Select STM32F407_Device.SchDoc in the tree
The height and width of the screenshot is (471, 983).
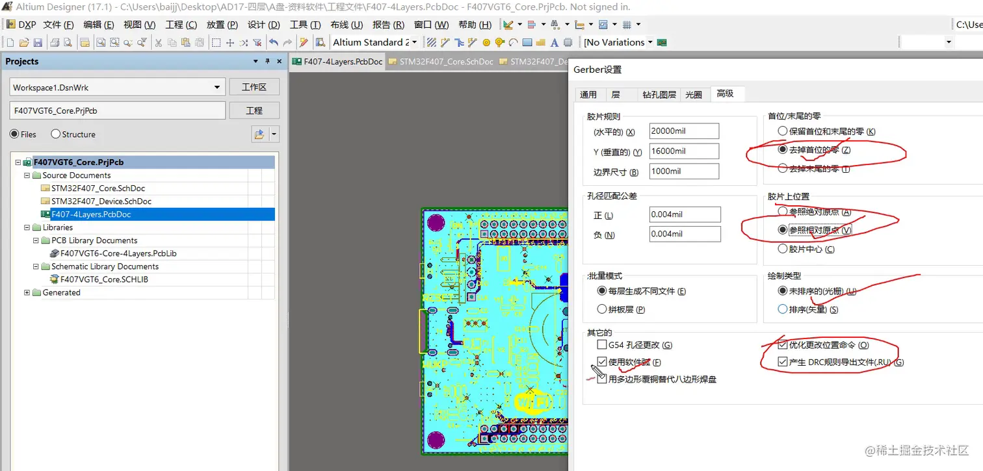[x=101, y=201]
